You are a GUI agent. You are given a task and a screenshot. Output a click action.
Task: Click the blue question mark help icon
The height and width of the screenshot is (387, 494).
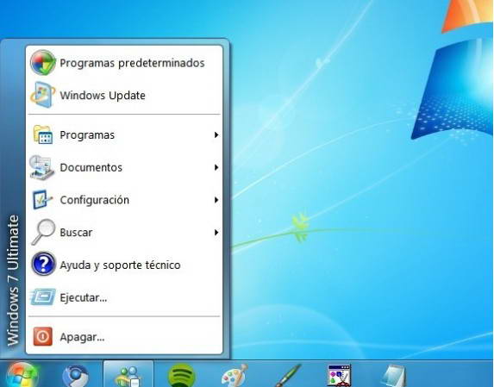click(x=43, y=265)
